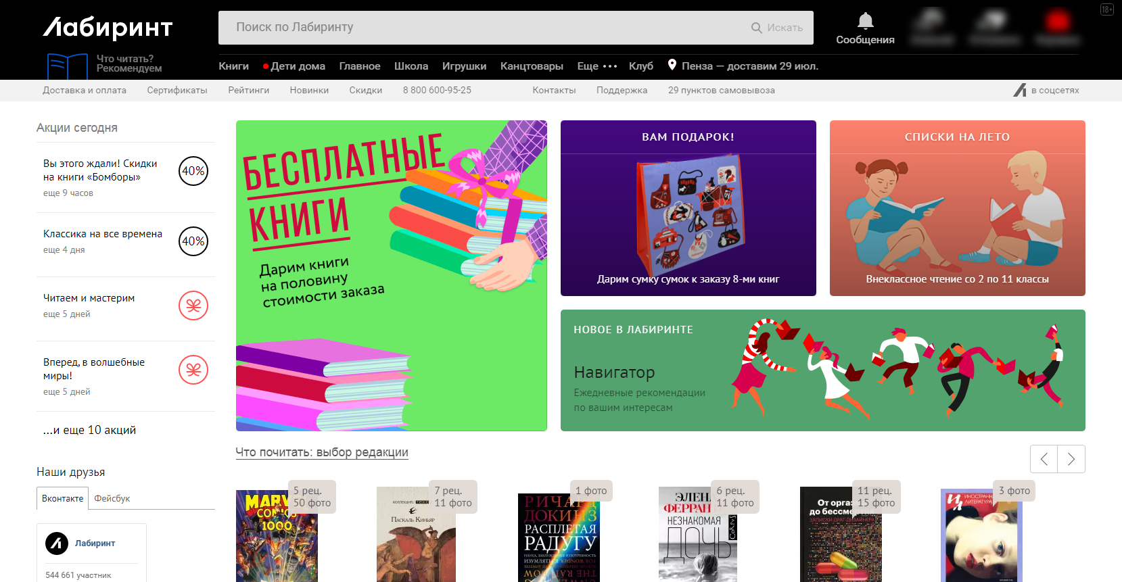The width and height of the screenshot is (1122, 582).
Task: Open promo 'Классика на все времена'
Action: point(103,234)
